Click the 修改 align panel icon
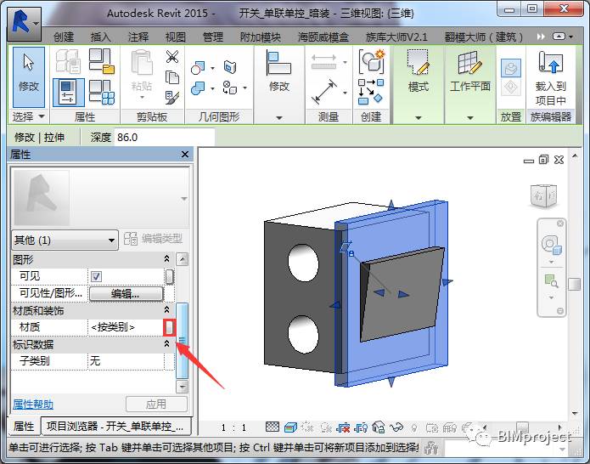Viewport: 590px width, 464px height. (278, 63)
